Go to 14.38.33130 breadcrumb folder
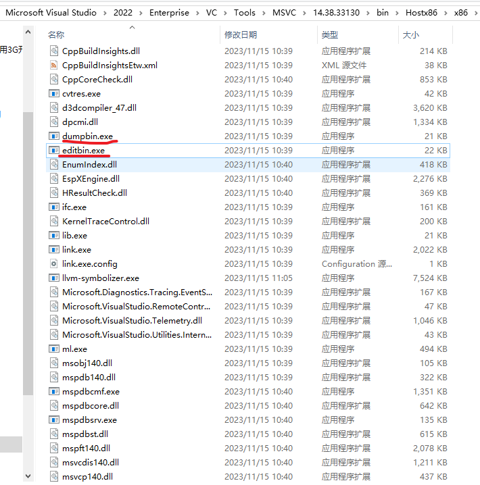This screenshot has height=485, width=480. (336, 13)
